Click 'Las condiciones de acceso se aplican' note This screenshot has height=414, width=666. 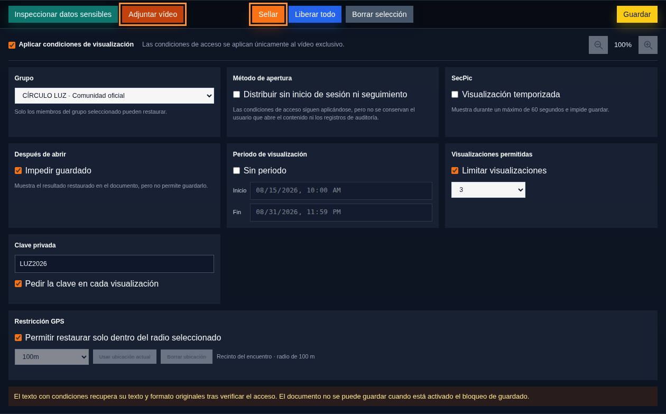(243, 44)
